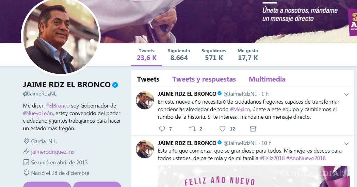View Seguidores 571 K list
This screenshot has width=357, height=187.
(x=214, y=55)
